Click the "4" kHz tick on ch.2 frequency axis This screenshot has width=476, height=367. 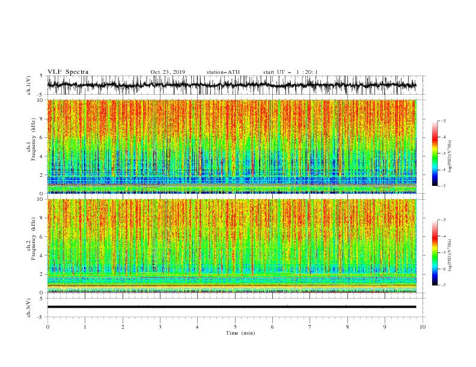coord(42,255)
